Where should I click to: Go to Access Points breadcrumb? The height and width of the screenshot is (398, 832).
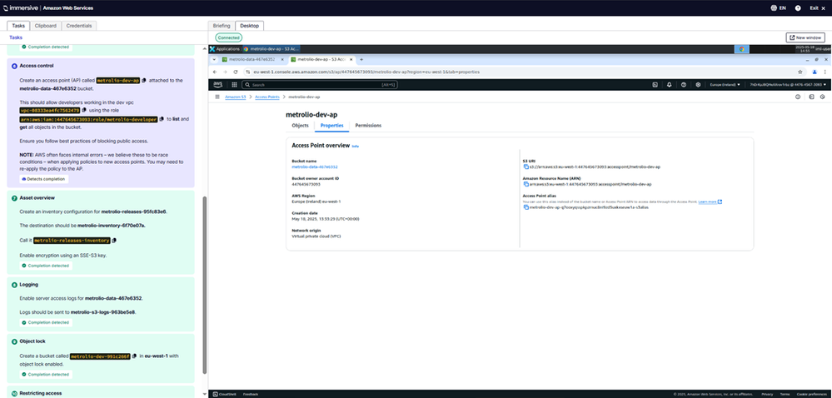pyautogui.click(x=267, y=97)
